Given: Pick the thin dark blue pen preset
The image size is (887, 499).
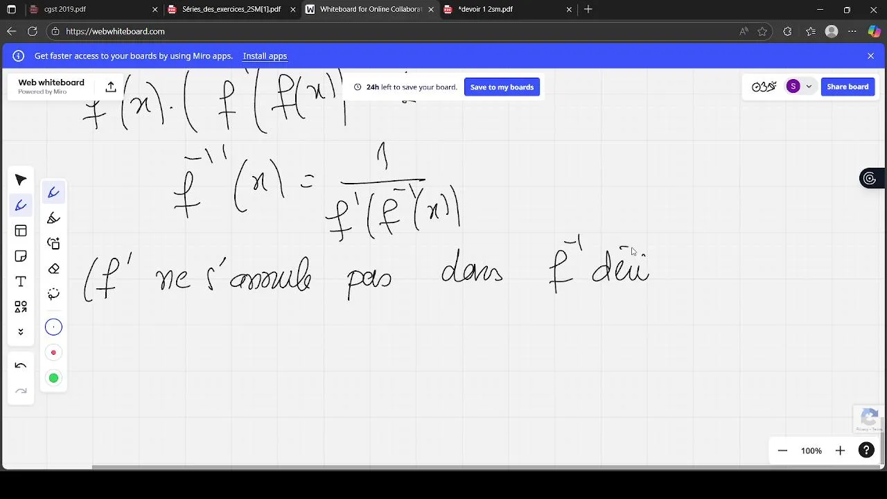Looking at the screenshot, I should pos(53,327).
